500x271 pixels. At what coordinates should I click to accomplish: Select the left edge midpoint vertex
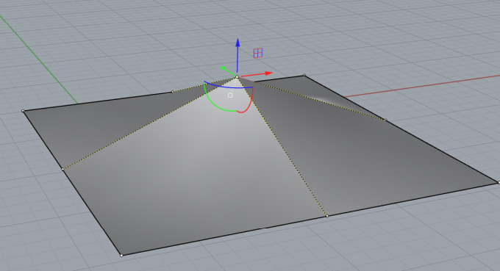(63, 169)
